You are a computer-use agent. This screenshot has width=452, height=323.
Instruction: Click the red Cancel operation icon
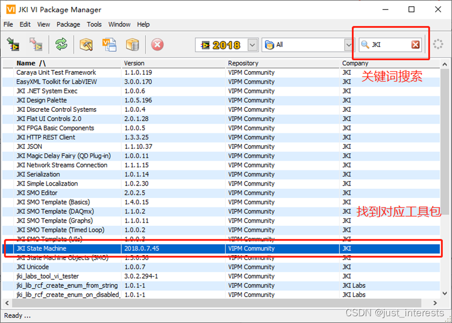[157, 45]
